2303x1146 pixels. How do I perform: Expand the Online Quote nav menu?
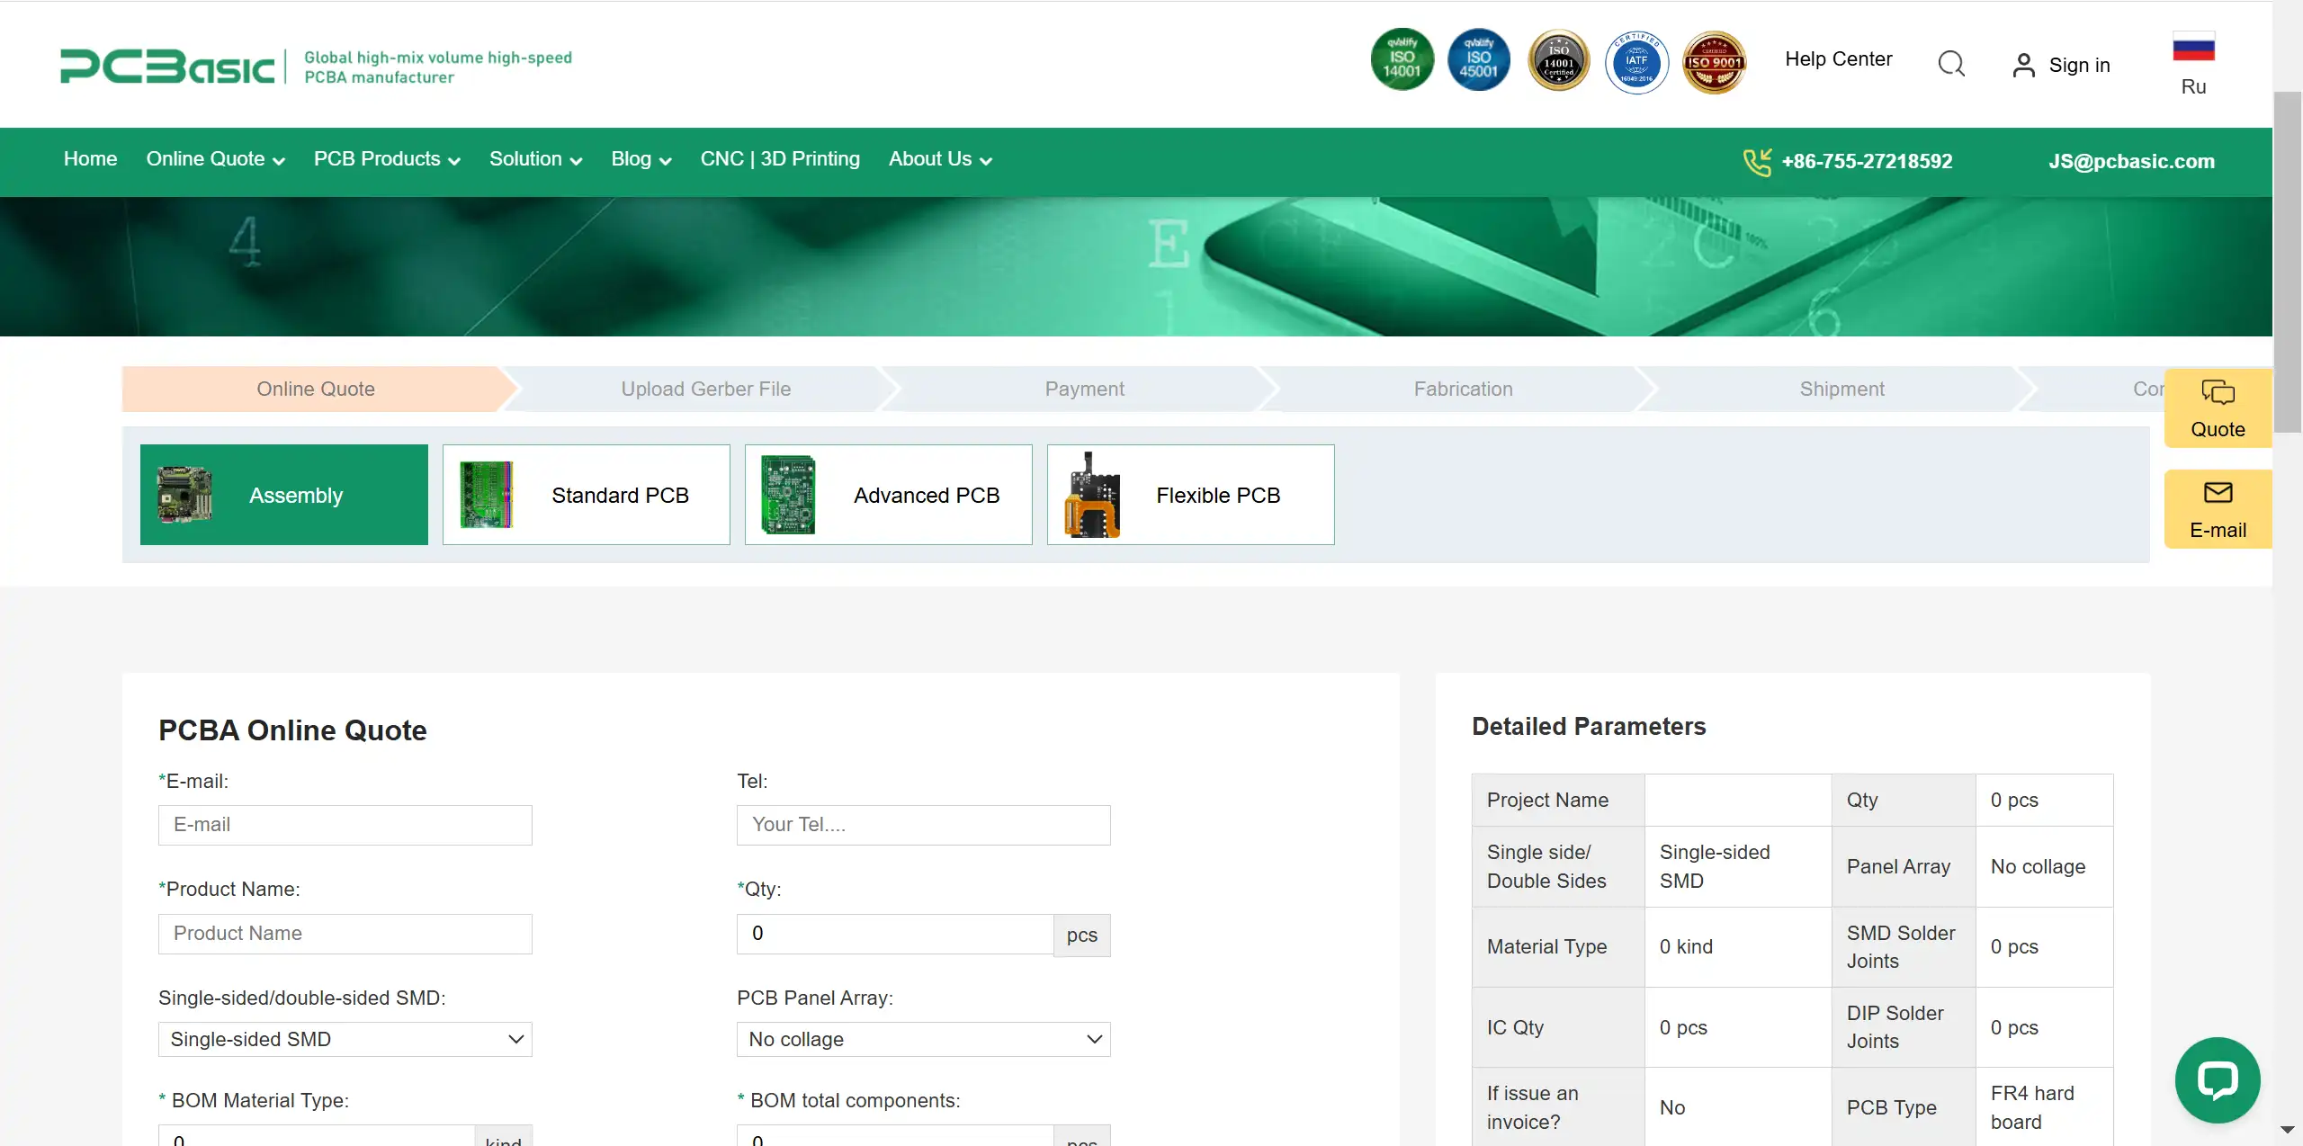(x=215, y=159)
